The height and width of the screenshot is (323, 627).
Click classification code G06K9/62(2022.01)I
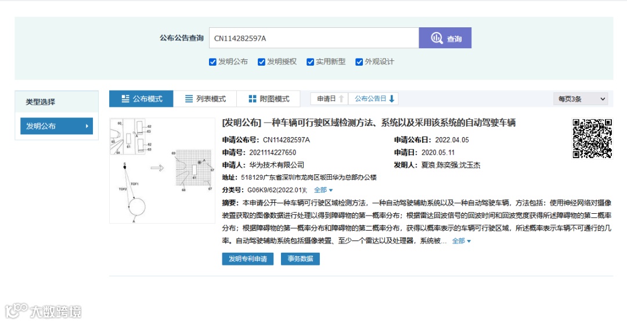[x=277, y=190]
